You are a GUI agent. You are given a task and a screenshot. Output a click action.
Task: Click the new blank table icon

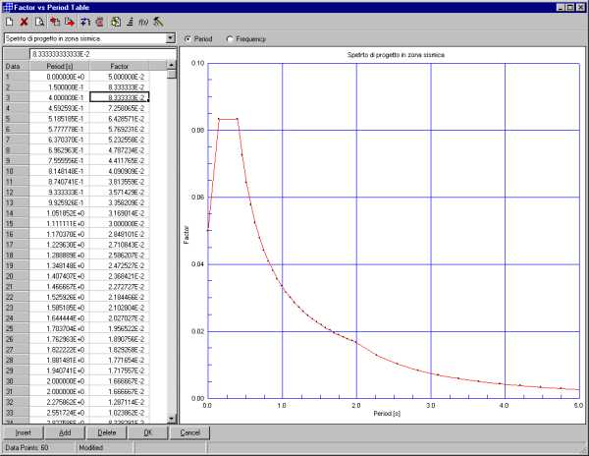pos(9,21)
